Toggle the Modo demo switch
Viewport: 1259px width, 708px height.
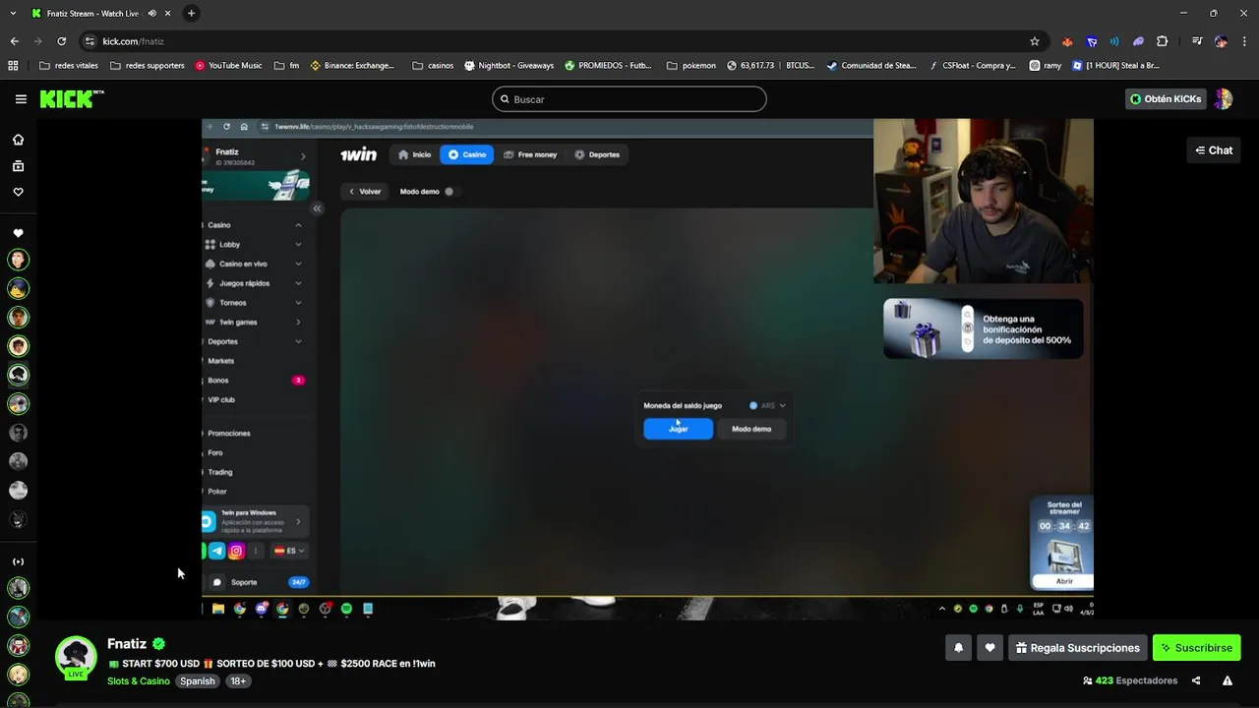(449, 192)
